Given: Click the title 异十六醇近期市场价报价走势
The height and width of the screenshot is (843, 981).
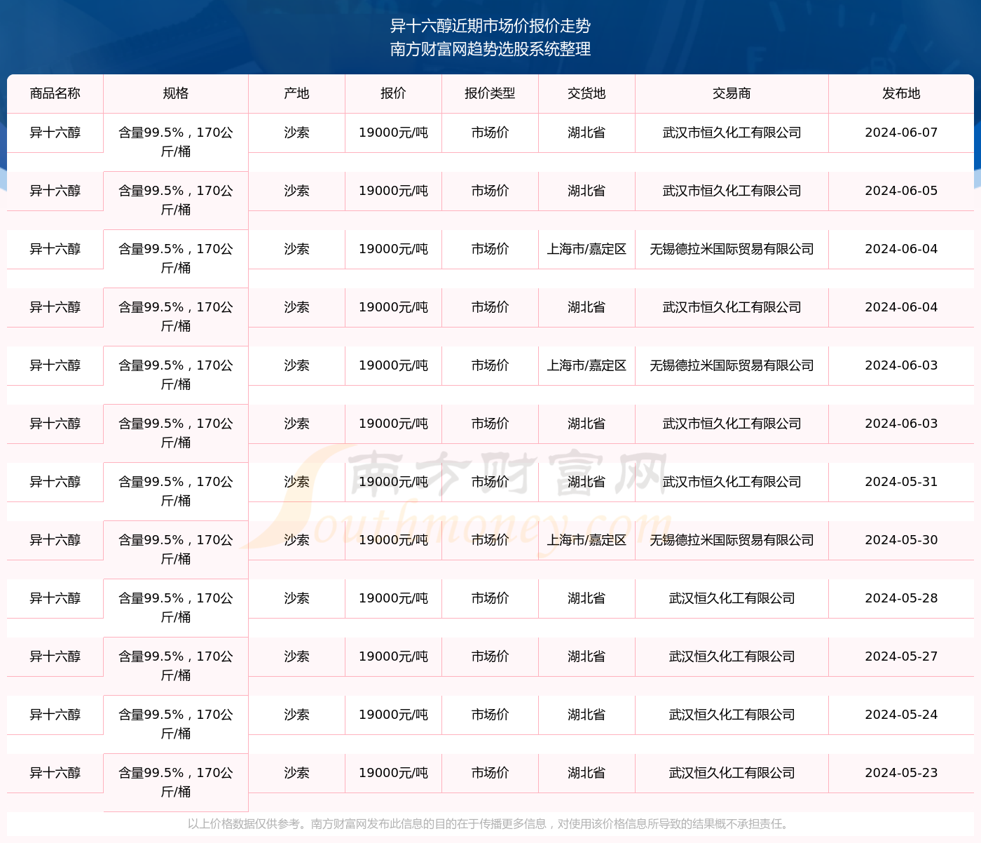Looking at the screenshot, I should (490, 26).
